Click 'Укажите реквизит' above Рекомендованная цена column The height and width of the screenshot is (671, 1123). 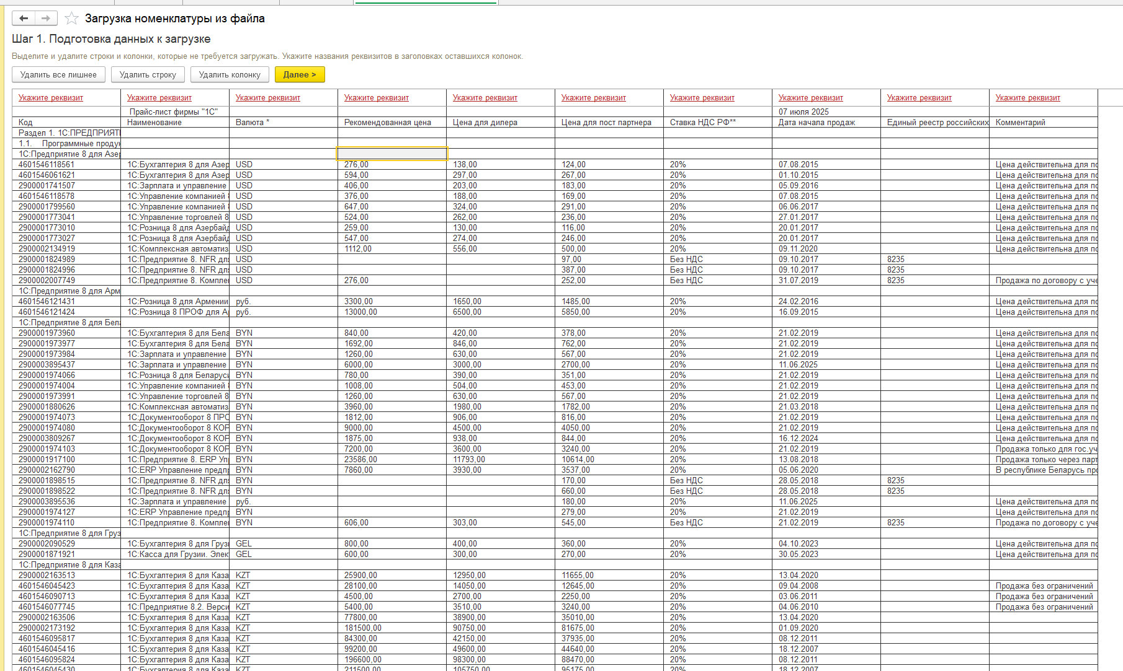tap(377, 98)
